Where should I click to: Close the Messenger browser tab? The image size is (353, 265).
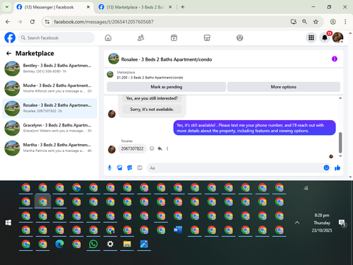pos(88,7)
